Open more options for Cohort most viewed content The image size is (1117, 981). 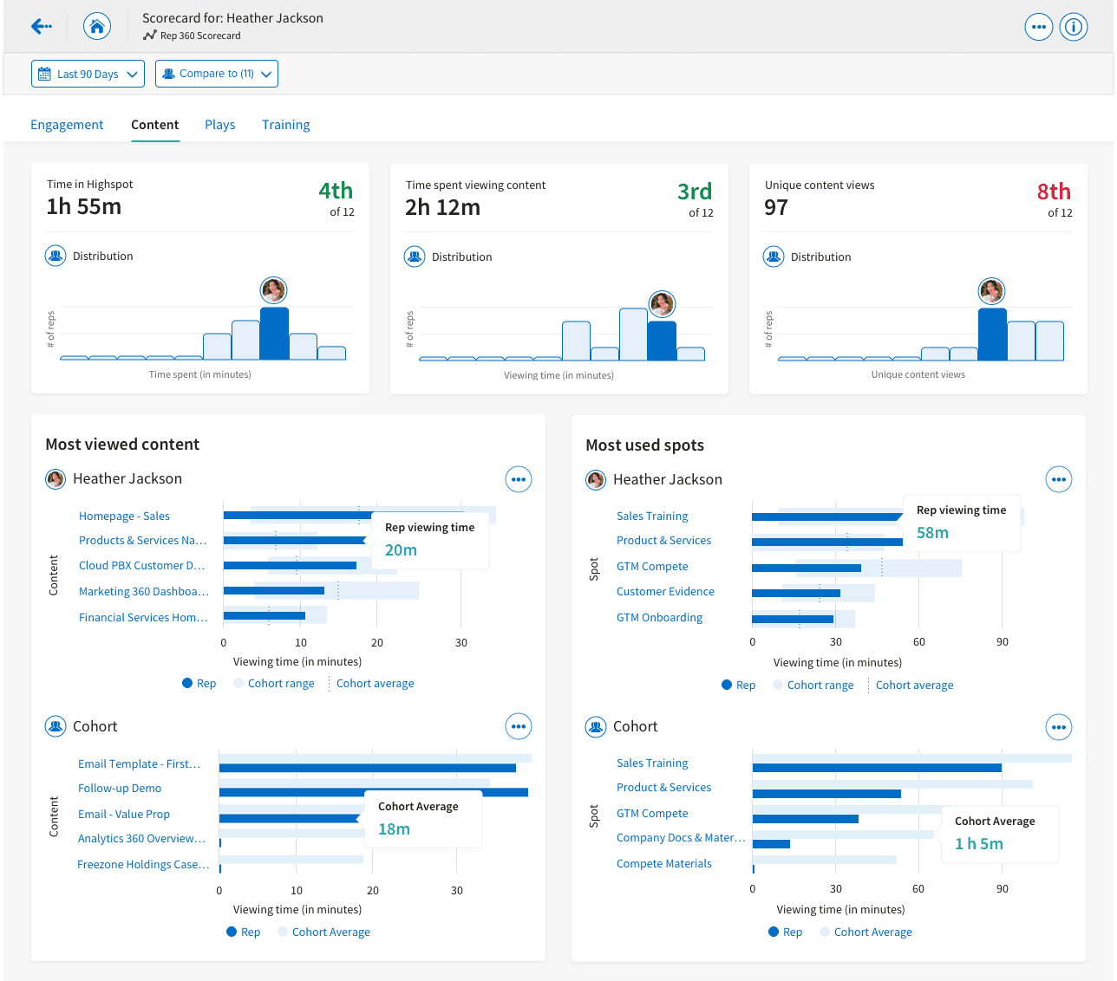tap(519, 727)
